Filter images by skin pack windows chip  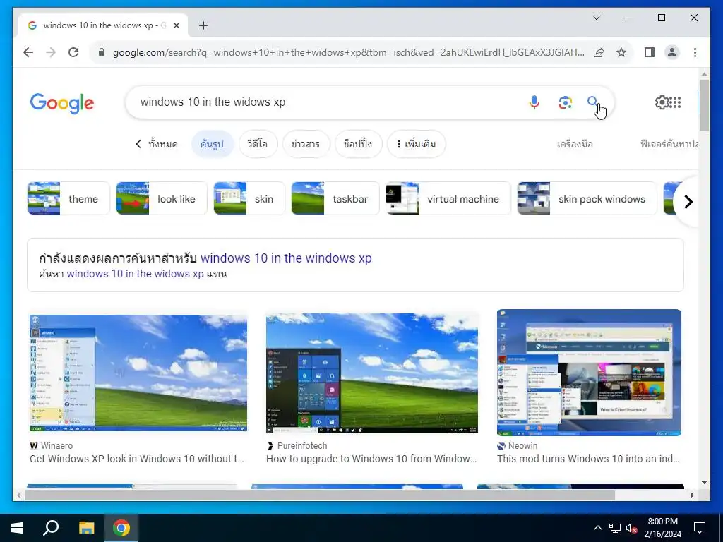pos(587,198)
